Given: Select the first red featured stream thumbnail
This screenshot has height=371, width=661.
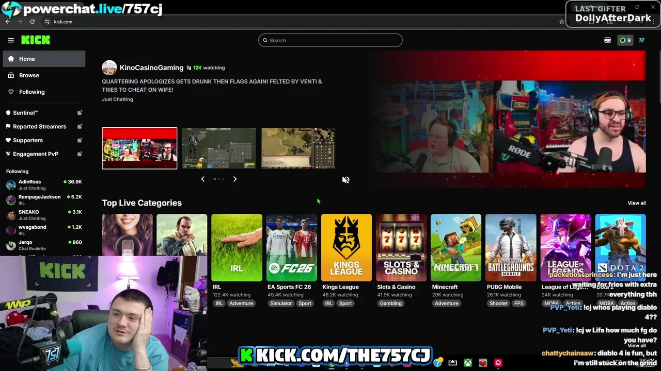Looking at the screenshot, I should pos(139,148).
